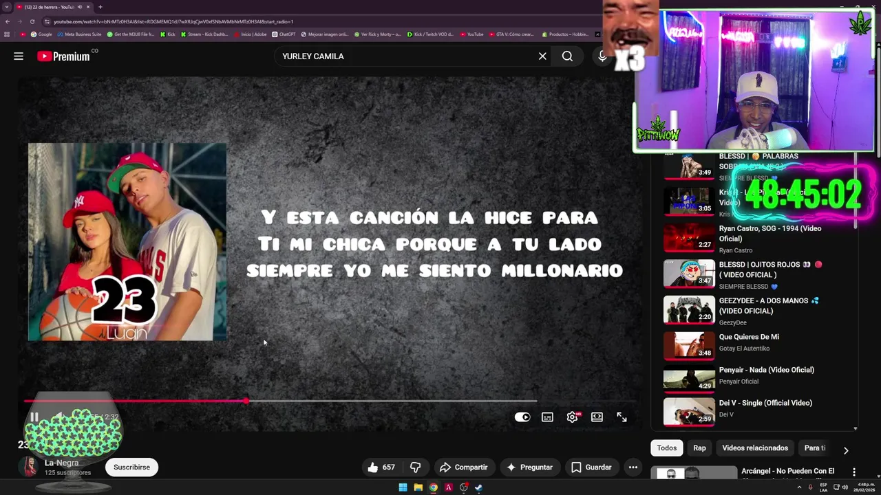The width and height of the screenshot is (881, 495).
Task: Switch player to theater mode
Action: (597, 417)
